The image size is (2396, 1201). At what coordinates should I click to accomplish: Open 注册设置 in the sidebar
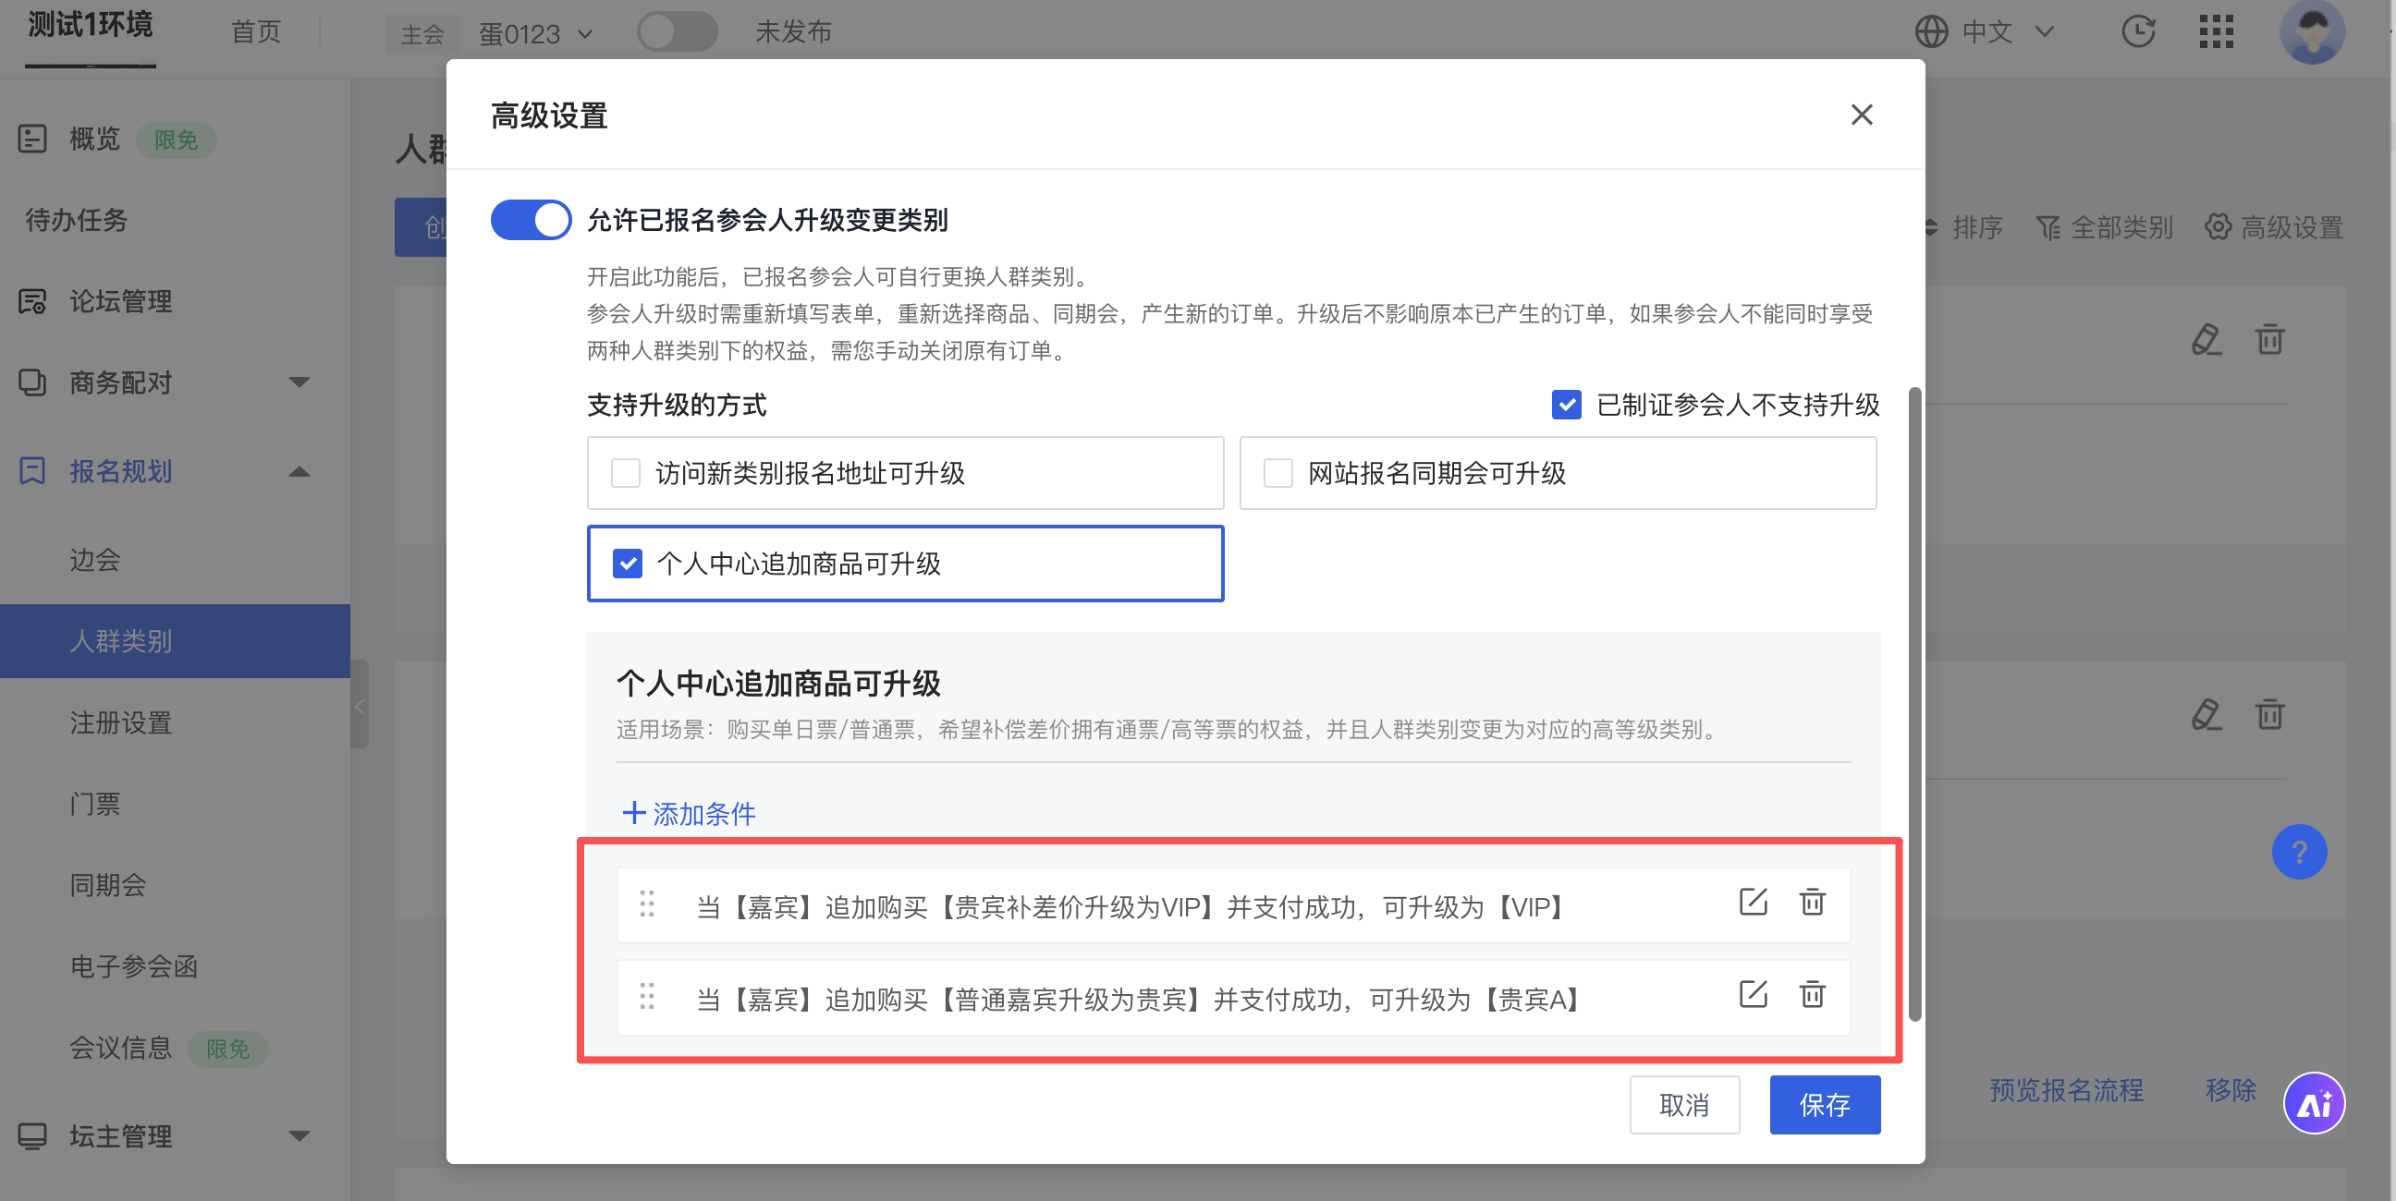[x=121, y=722]
